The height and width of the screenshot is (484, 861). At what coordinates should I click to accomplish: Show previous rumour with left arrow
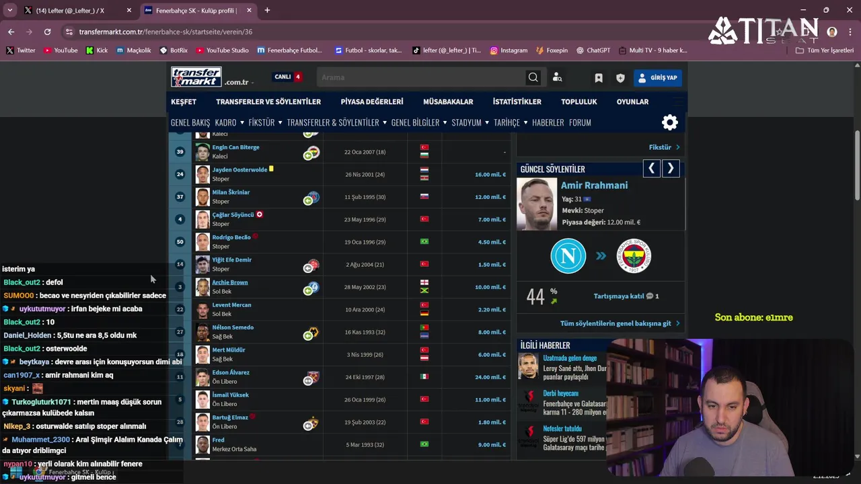click(651, 169)
